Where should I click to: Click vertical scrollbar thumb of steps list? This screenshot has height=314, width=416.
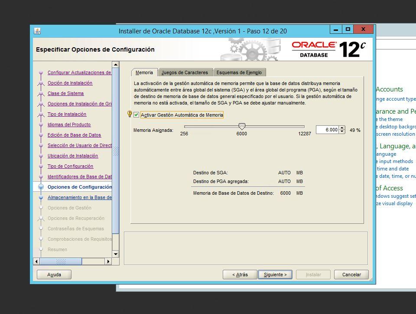click(116, 151)
